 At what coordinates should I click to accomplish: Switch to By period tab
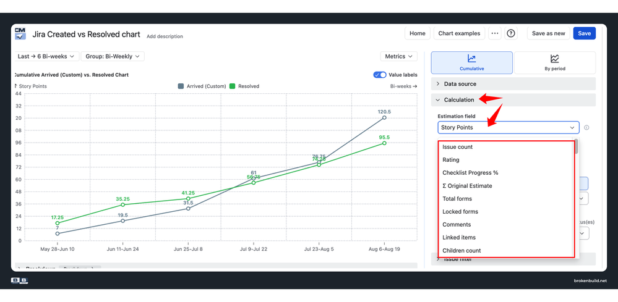554,62
